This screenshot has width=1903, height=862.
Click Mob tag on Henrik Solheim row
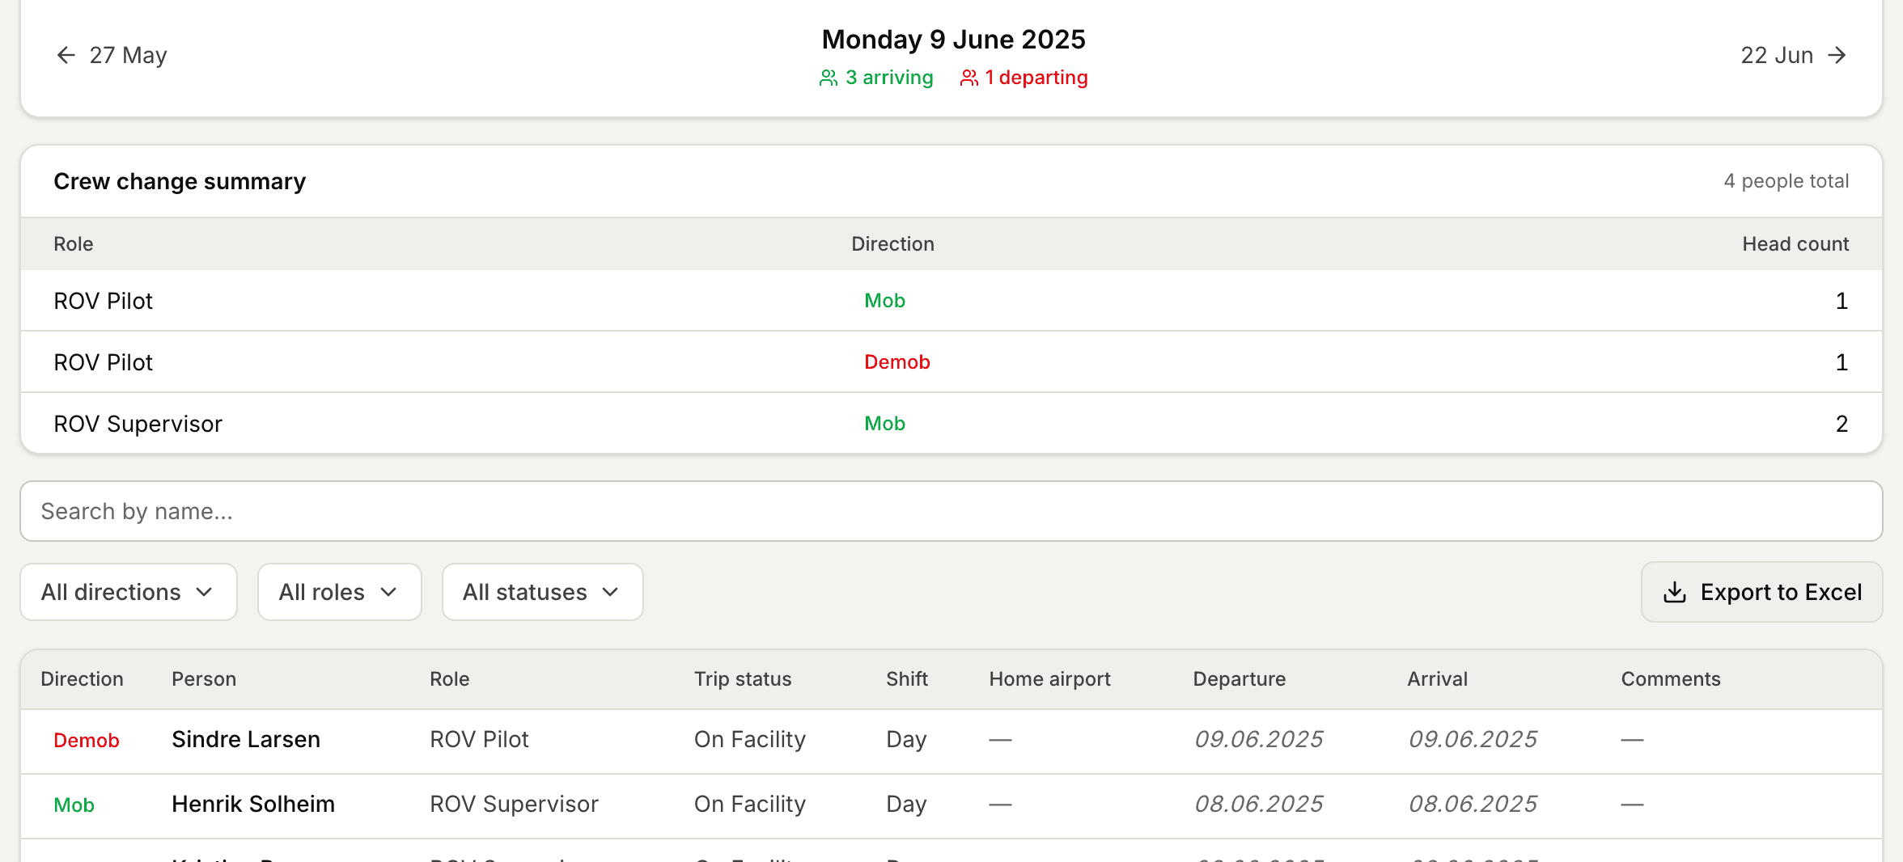(74, 805)
